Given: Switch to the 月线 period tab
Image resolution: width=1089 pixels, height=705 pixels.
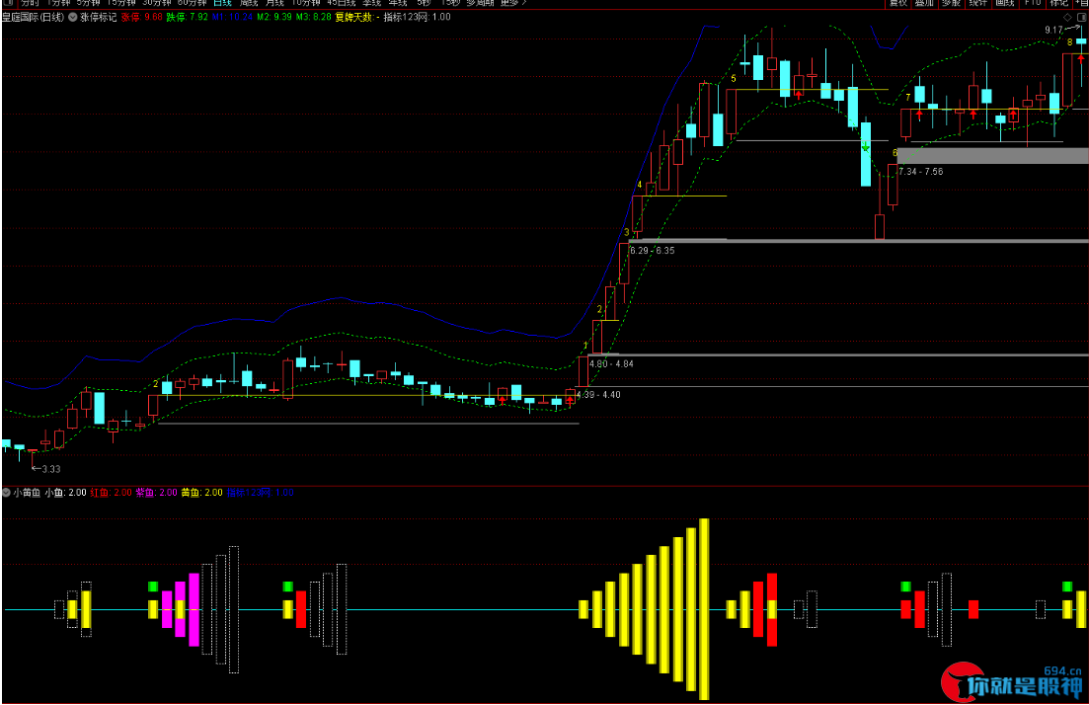Looking at the screenshot, I should tap(275, 3).
